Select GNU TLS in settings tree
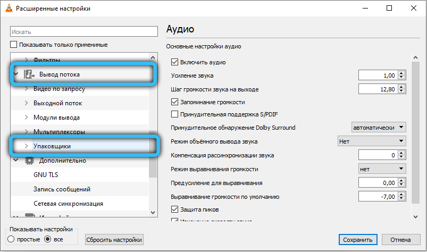427x252 pixels. pyautogui.click(x=46, y=175)
